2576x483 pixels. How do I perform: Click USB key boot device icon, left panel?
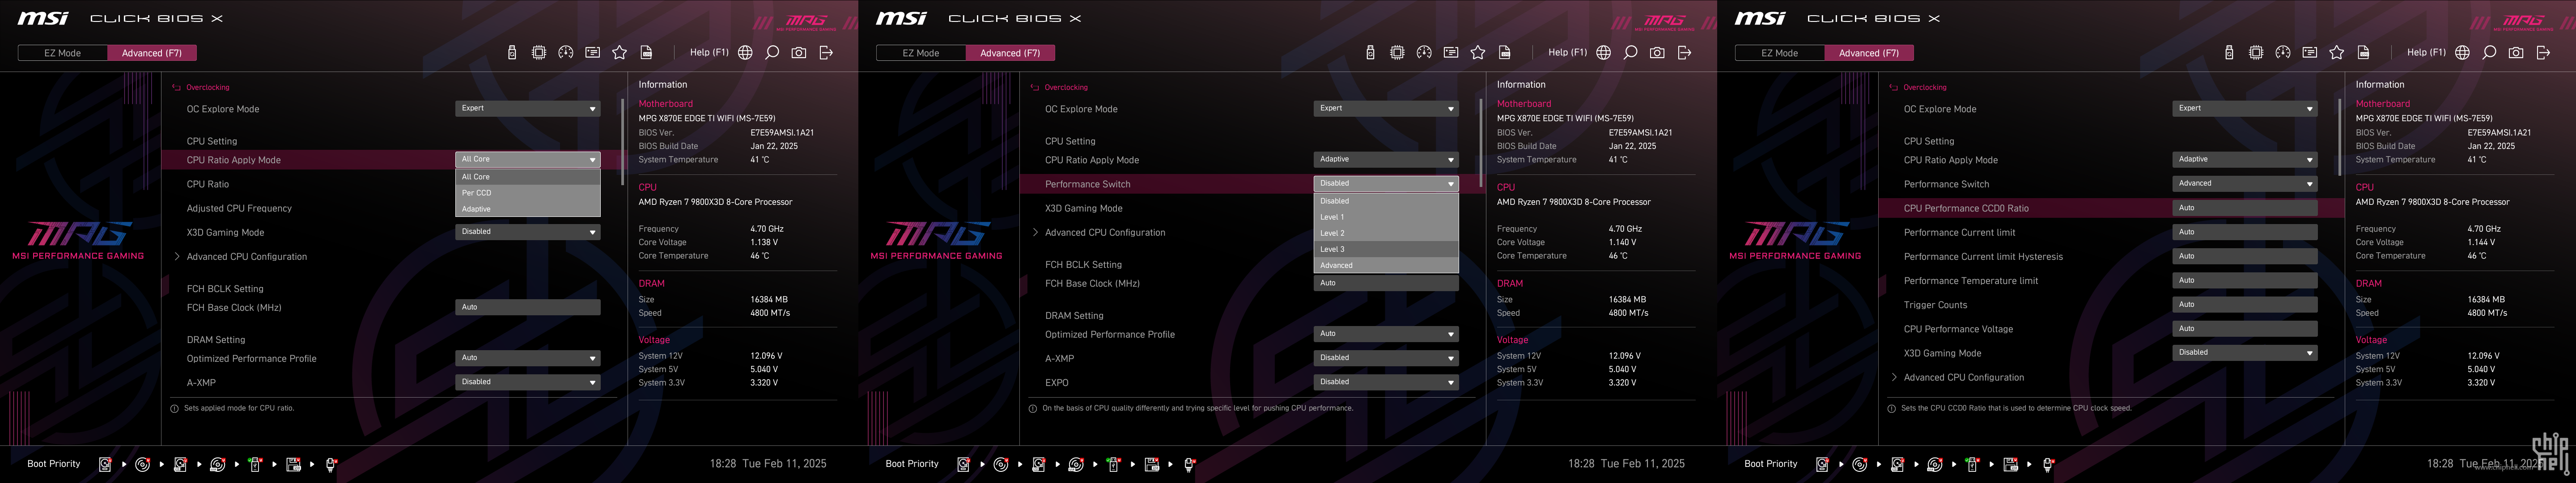pos(255,464)
